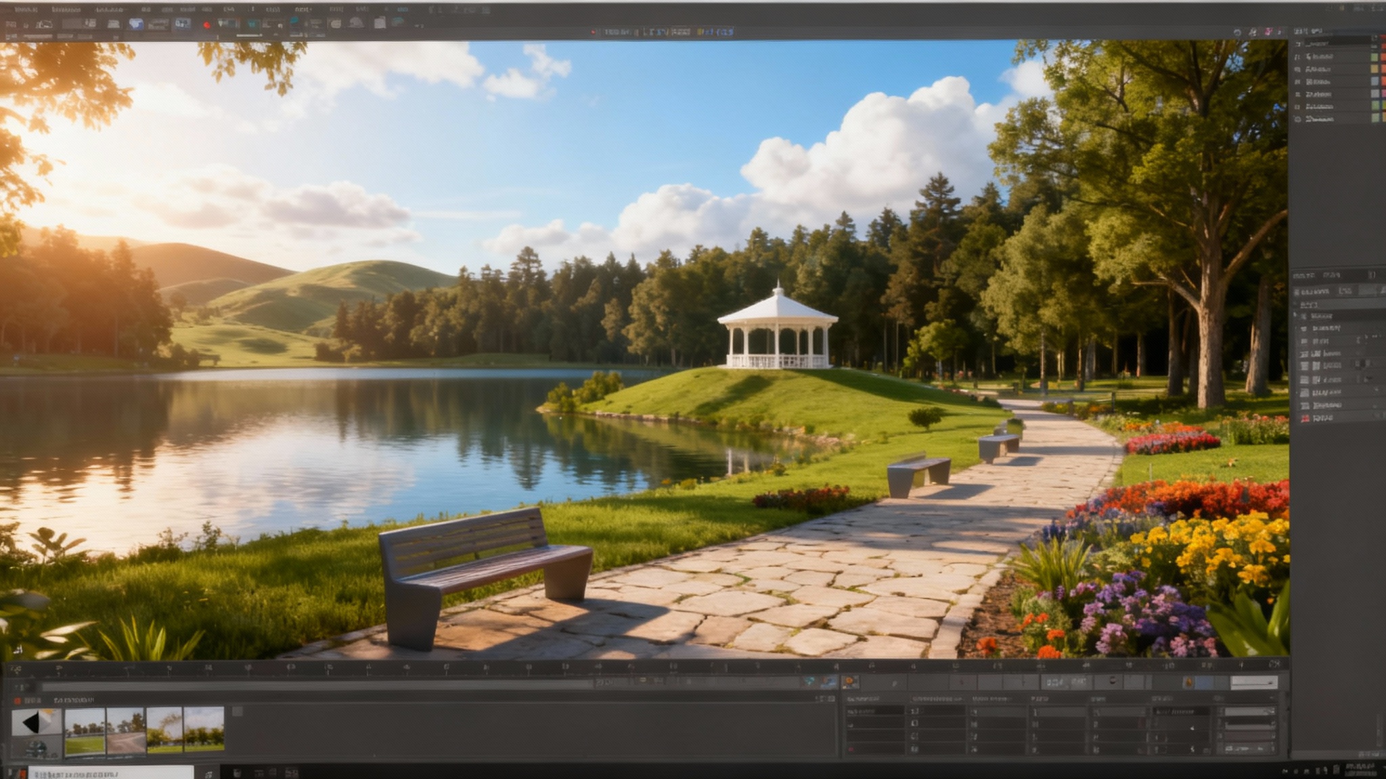The image size is (1386, 779).
Task: Click the sphere primitive icon in the toolbar
Action: (356, 23)
